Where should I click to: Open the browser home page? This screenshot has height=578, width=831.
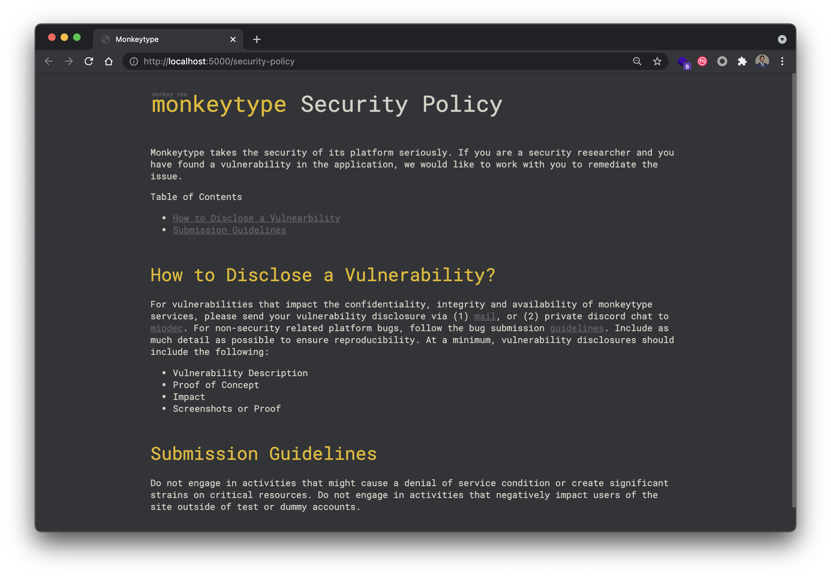coord(109,61)
